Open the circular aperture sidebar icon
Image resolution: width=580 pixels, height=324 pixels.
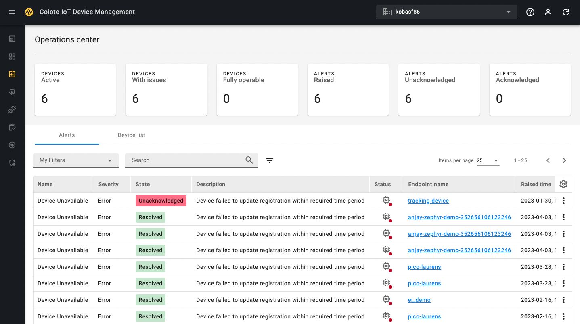coord(12,145)
